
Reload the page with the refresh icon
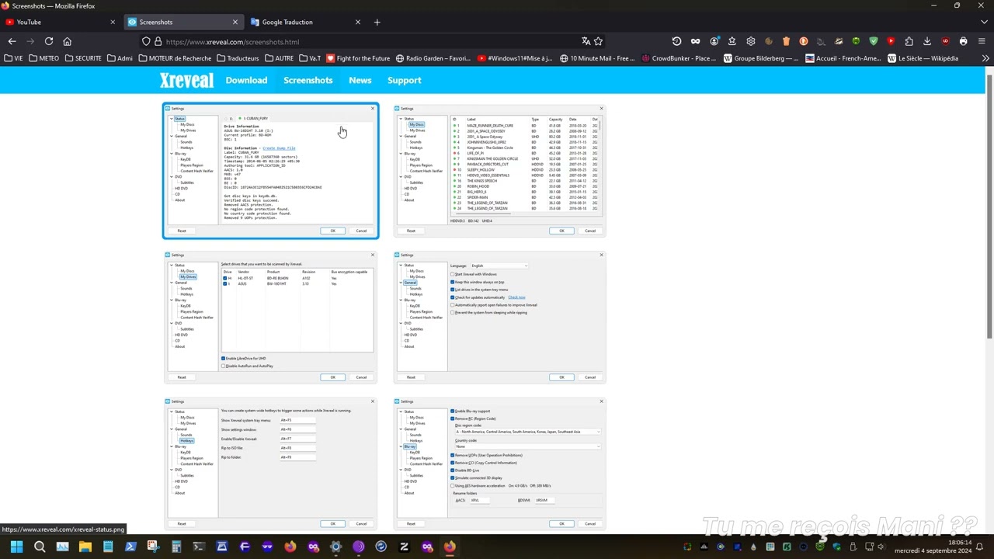point(49,41)
